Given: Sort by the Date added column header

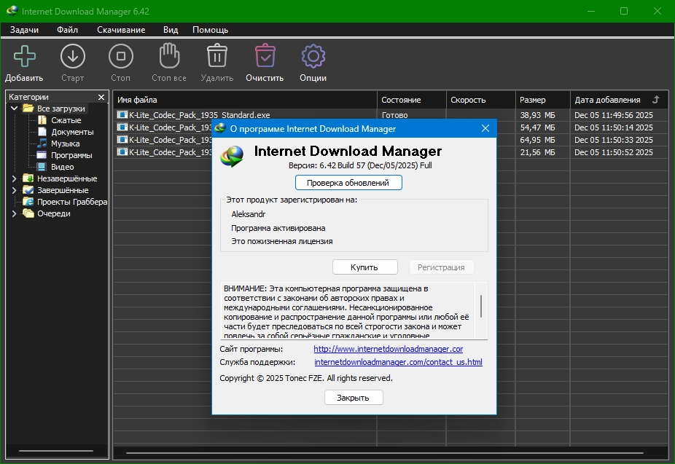Looking at the screenshot, I should point(606,100).
